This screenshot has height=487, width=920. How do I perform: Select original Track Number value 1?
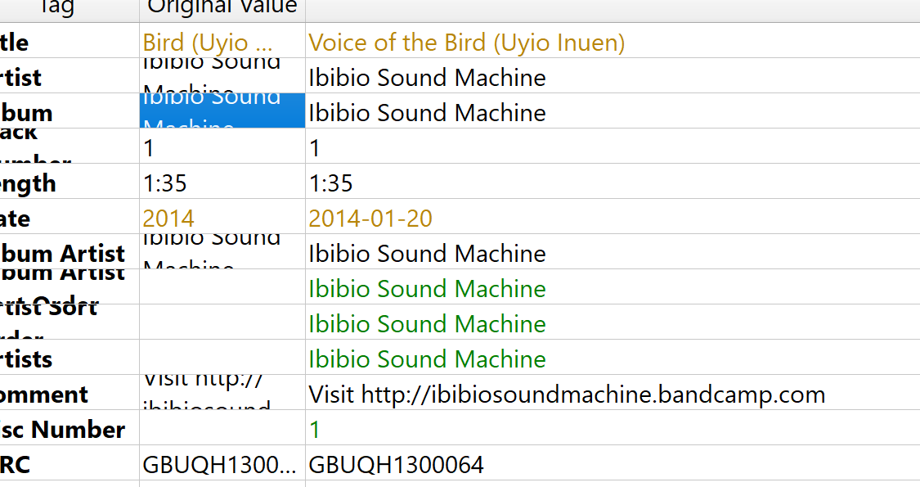click(149, 148)
